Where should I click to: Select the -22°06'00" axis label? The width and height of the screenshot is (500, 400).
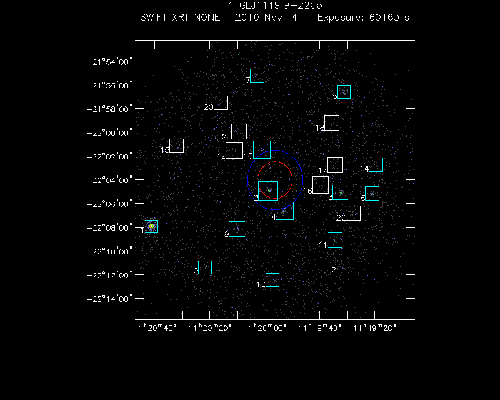point(109,204)
